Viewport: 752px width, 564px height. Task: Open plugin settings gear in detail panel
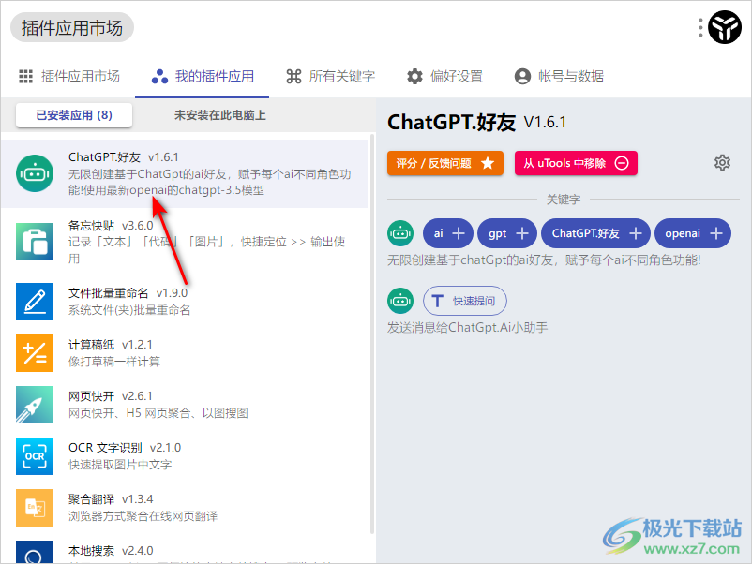coord(722,163)
